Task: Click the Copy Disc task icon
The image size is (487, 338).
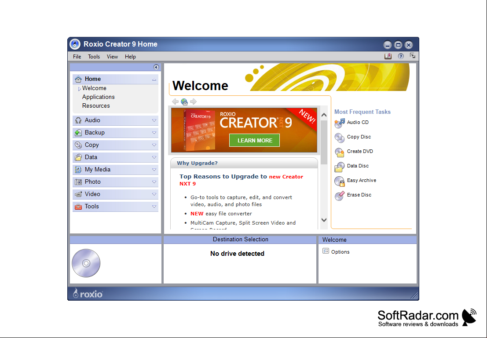Action: 340,138
